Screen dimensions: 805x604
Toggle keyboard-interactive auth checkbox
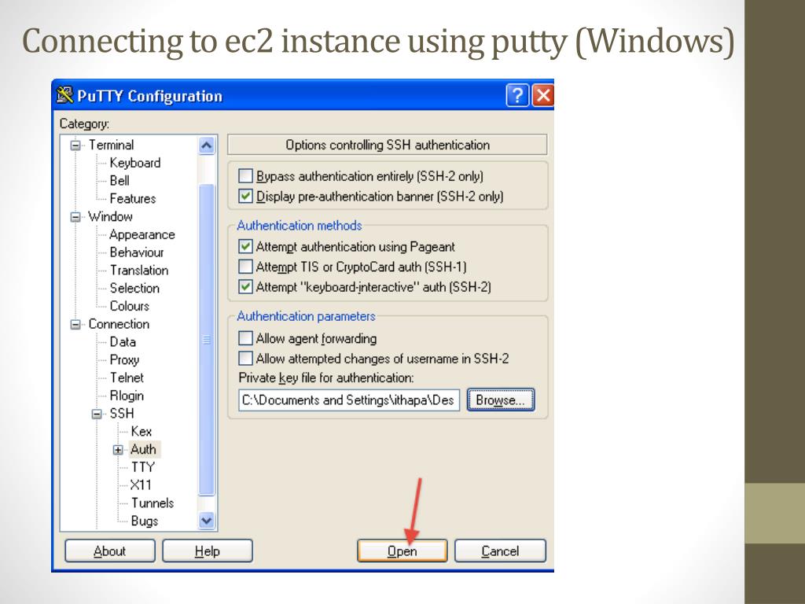pyautogui.click(x=245, y=286)
